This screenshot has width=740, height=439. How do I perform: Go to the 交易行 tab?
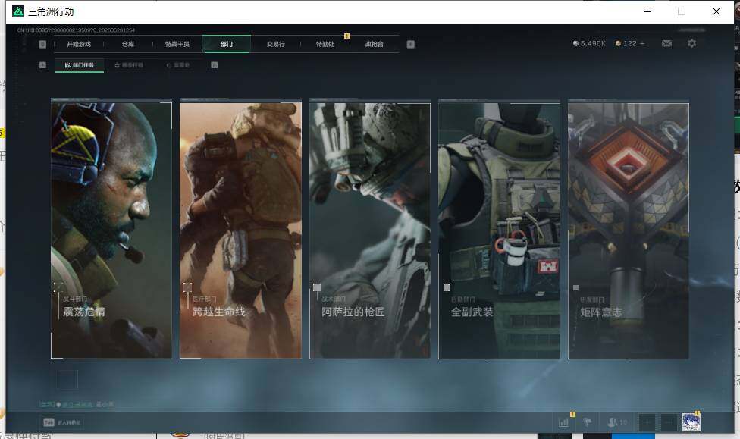(276, 44)
